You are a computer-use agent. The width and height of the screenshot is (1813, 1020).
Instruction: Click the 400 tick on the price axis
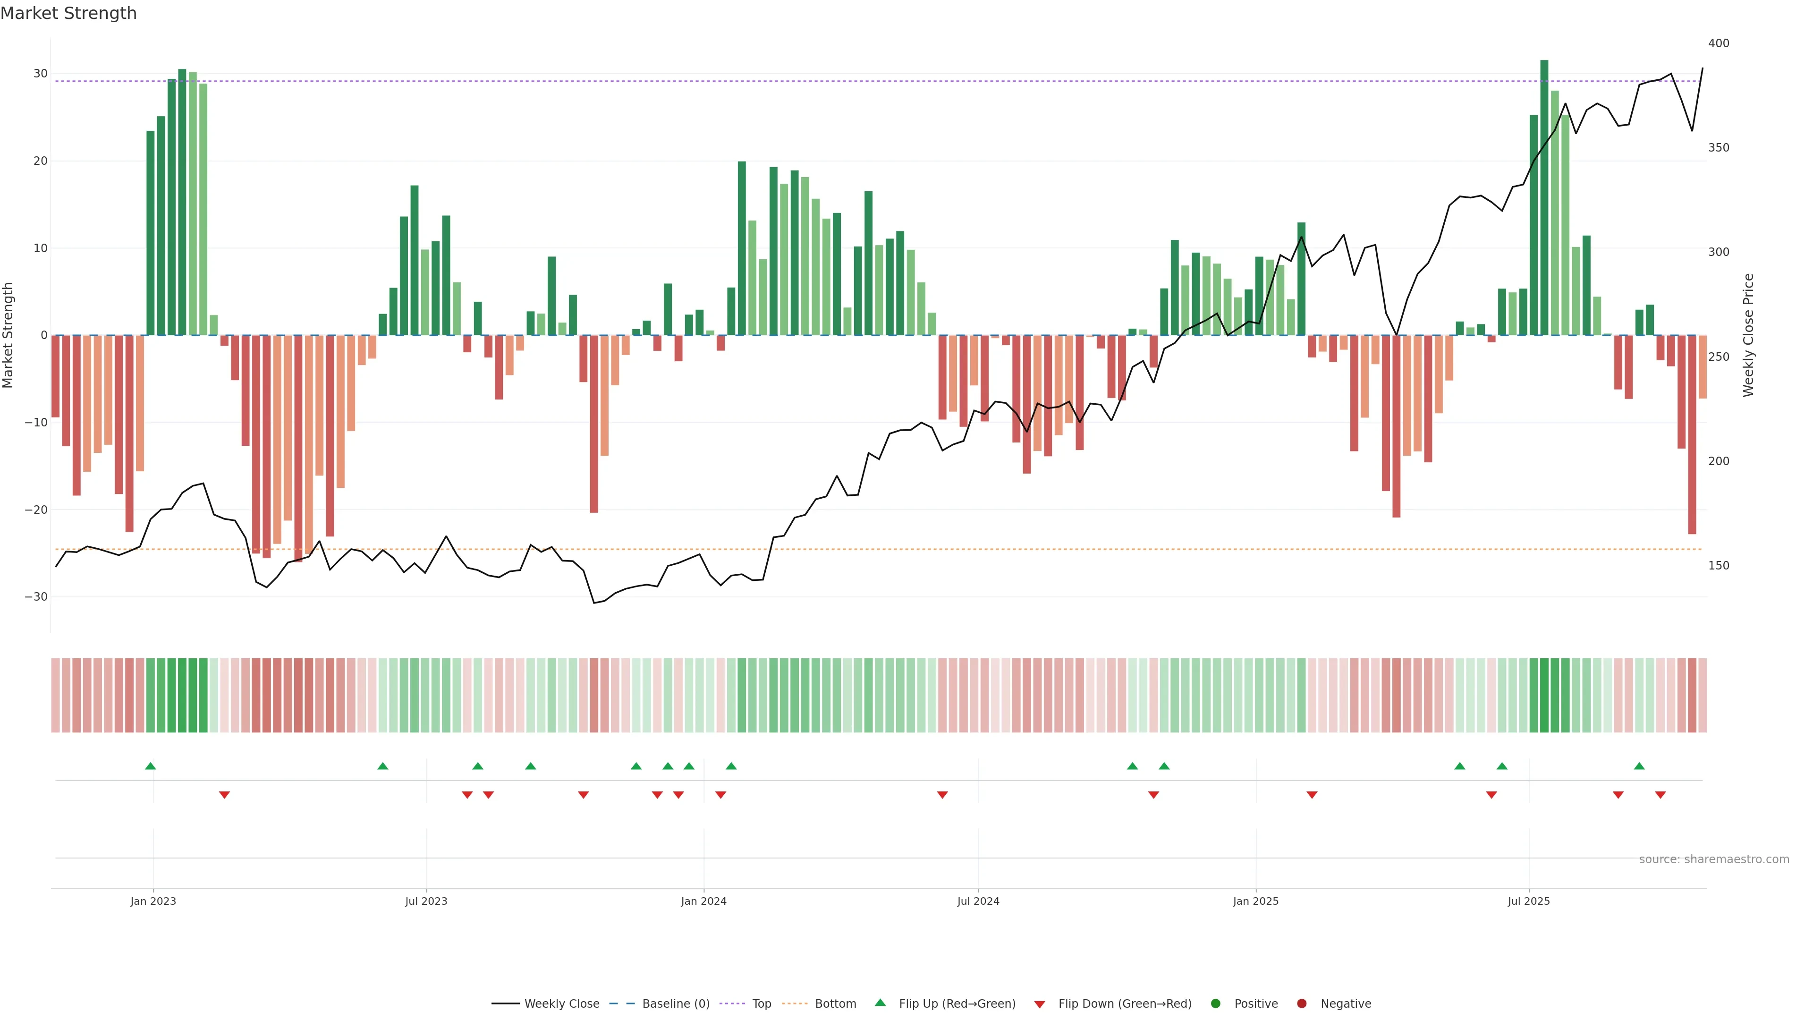(1718, 43)
